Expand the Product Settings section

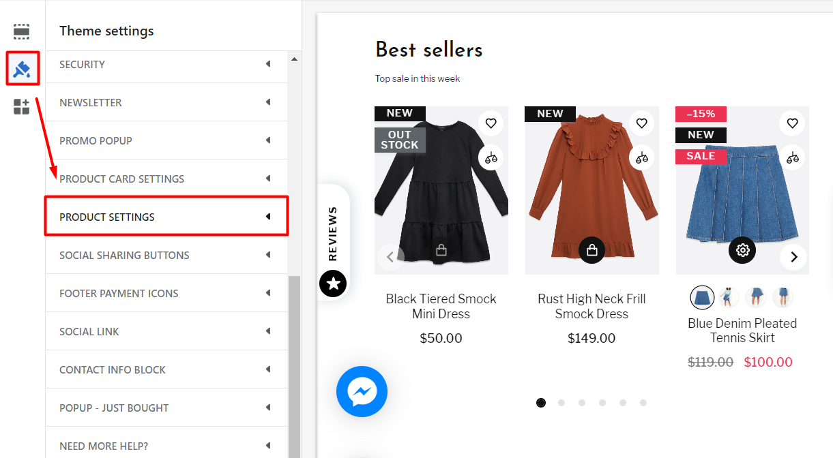pyautogui.click(x=166, y=217)
